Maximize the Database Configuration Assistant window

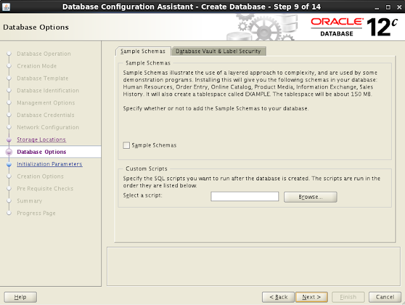(x=388, y=7)
